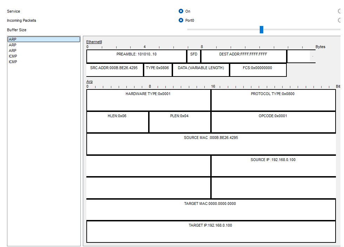
Task: Select the second ARP packet entry
Action: [x=13, y=45]
